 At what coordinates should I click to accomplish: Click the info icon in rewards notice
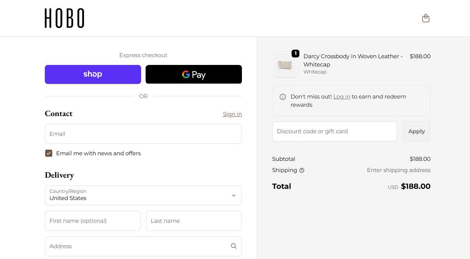283,97
